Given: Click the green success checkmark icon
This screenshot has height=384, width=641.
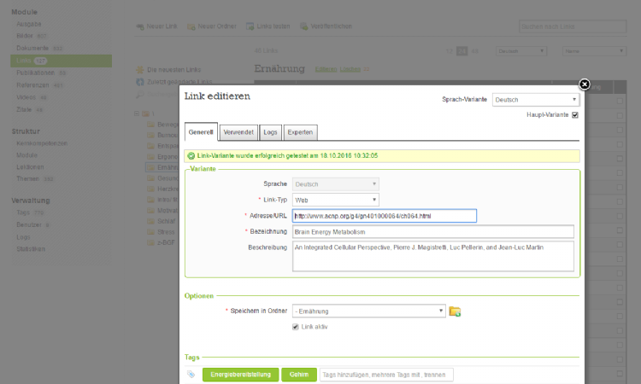Looking at the screenshot, I should click(x=191, y=156).
